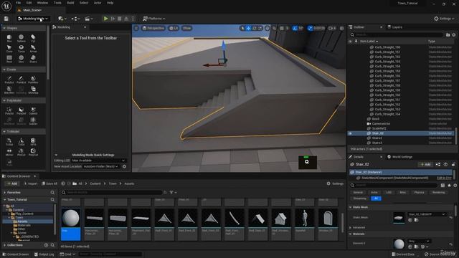Click Add button in Content Browser
The height and width of the screenshot is (258, 459).
click(12, 183)
